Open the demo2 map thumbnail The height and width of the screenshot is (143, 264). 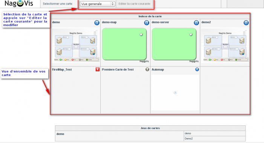[x=225, y=45]
